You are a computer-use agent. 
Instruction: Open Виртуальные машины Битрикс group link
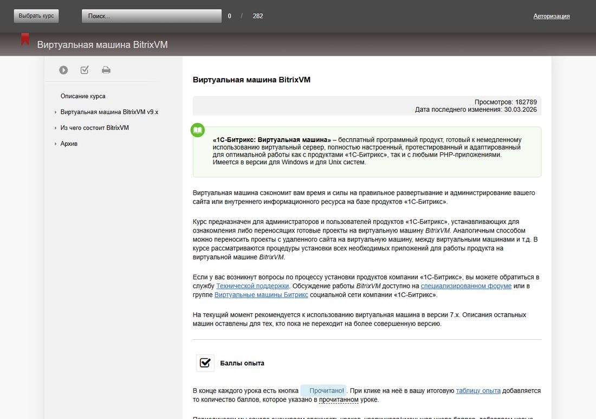click(x=261, y=295)
